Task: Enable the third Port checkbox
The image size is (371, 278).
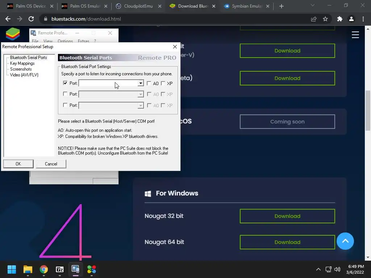Action: click(x=65, y=105)
